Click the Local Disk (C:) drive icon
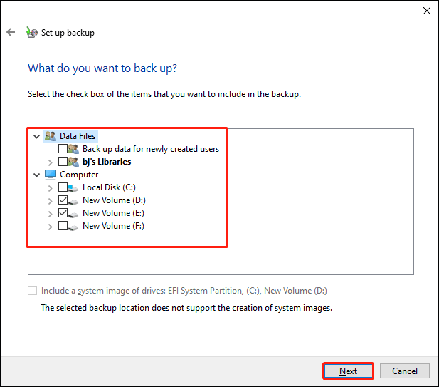The height and width of the screenshot is (387, 439). pos(73,187)
